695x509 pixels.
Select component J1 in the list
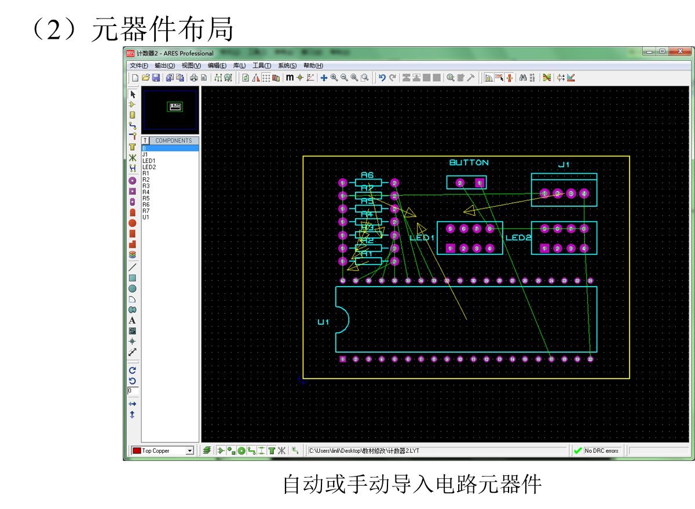pyautogui.click(x=170, y=154)
